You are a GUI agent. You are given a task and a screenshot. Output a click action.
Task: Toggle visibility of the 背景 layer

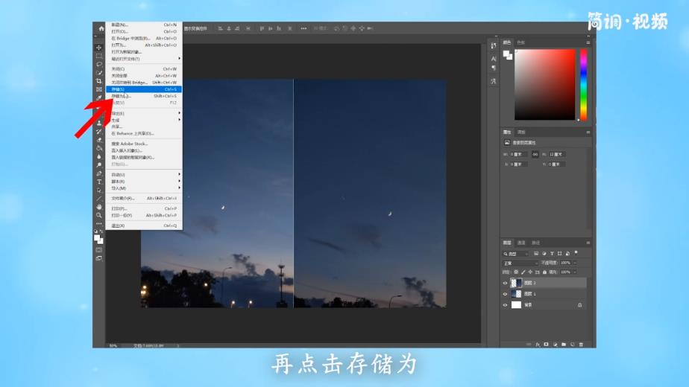tap(505, 305)
